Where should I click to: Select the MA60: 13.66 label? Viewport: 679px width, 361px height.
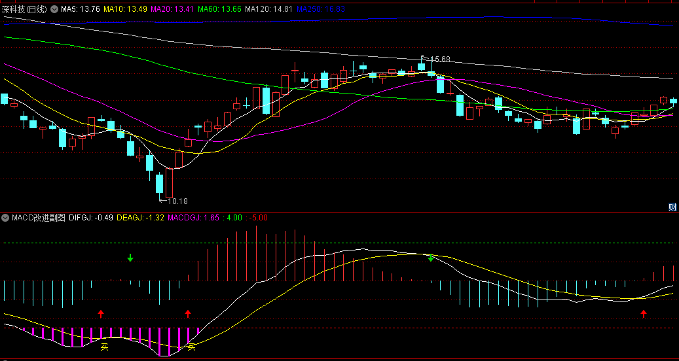[x=219, y=9]
